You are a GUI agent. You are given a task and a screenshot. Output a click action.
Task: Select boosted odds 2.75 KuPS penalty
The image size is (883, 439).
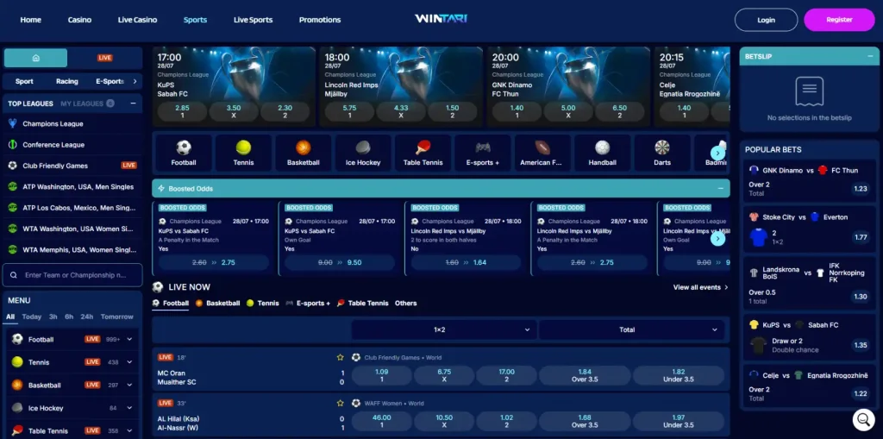pyautogui.click(x=214, y=262)
